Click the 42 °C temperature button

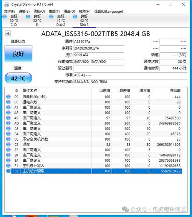[x=18, y=78]
